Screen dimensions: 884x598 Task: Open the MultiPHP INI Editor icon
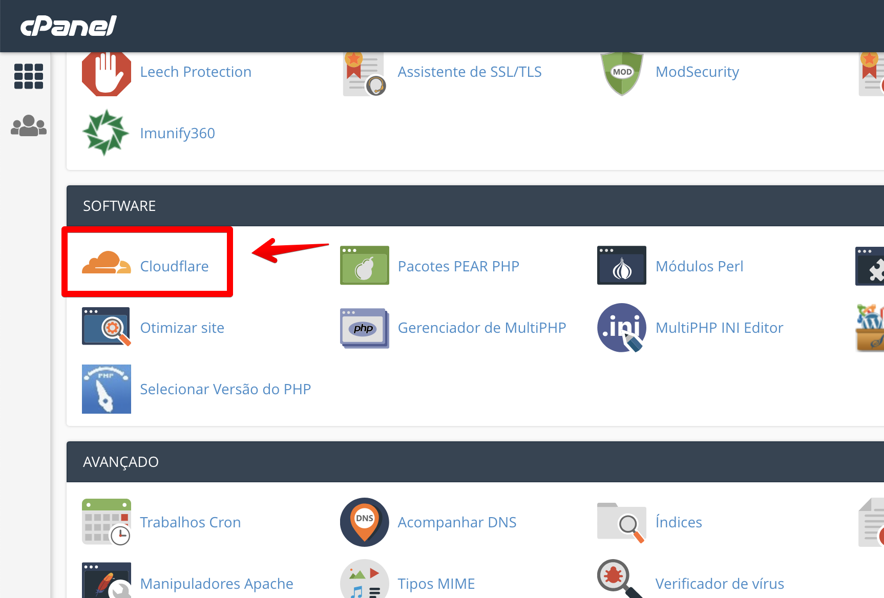[x=622, y=328]
